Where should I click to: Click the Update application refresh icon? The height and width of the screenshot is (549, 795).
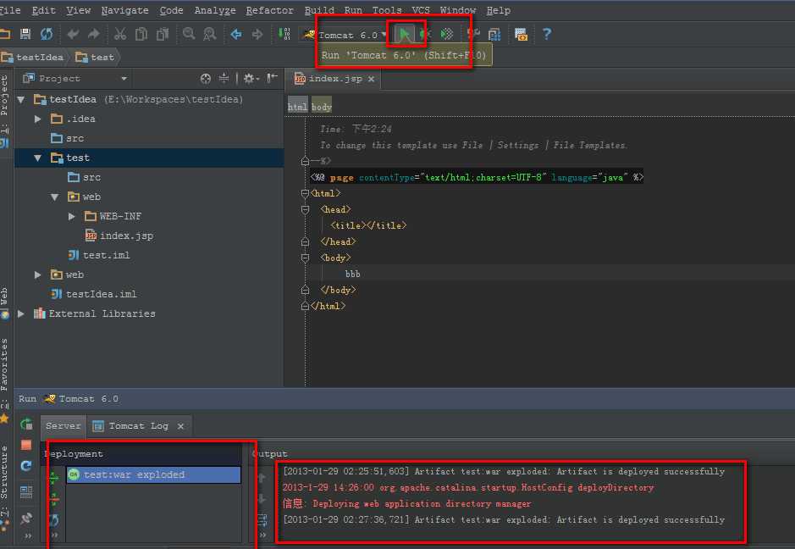[26, 466]
